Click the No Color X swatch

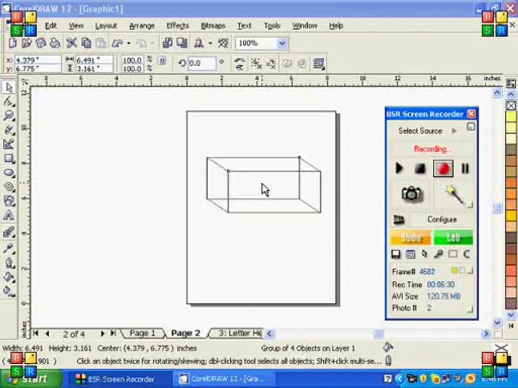(511, 106)
